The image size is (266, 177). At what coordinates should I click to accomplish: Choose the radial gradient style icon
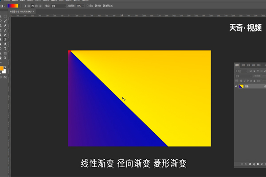pos(29,6)
